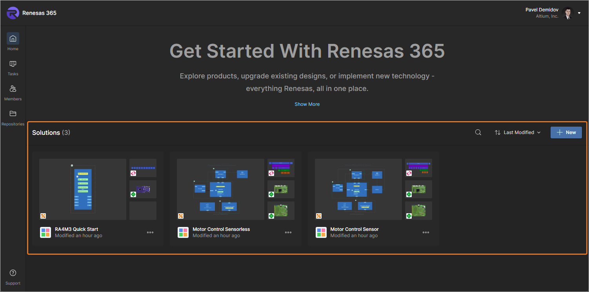Go to Home in the sidebar
Viewport: 589px width, 292px height.
click(13, 39)
